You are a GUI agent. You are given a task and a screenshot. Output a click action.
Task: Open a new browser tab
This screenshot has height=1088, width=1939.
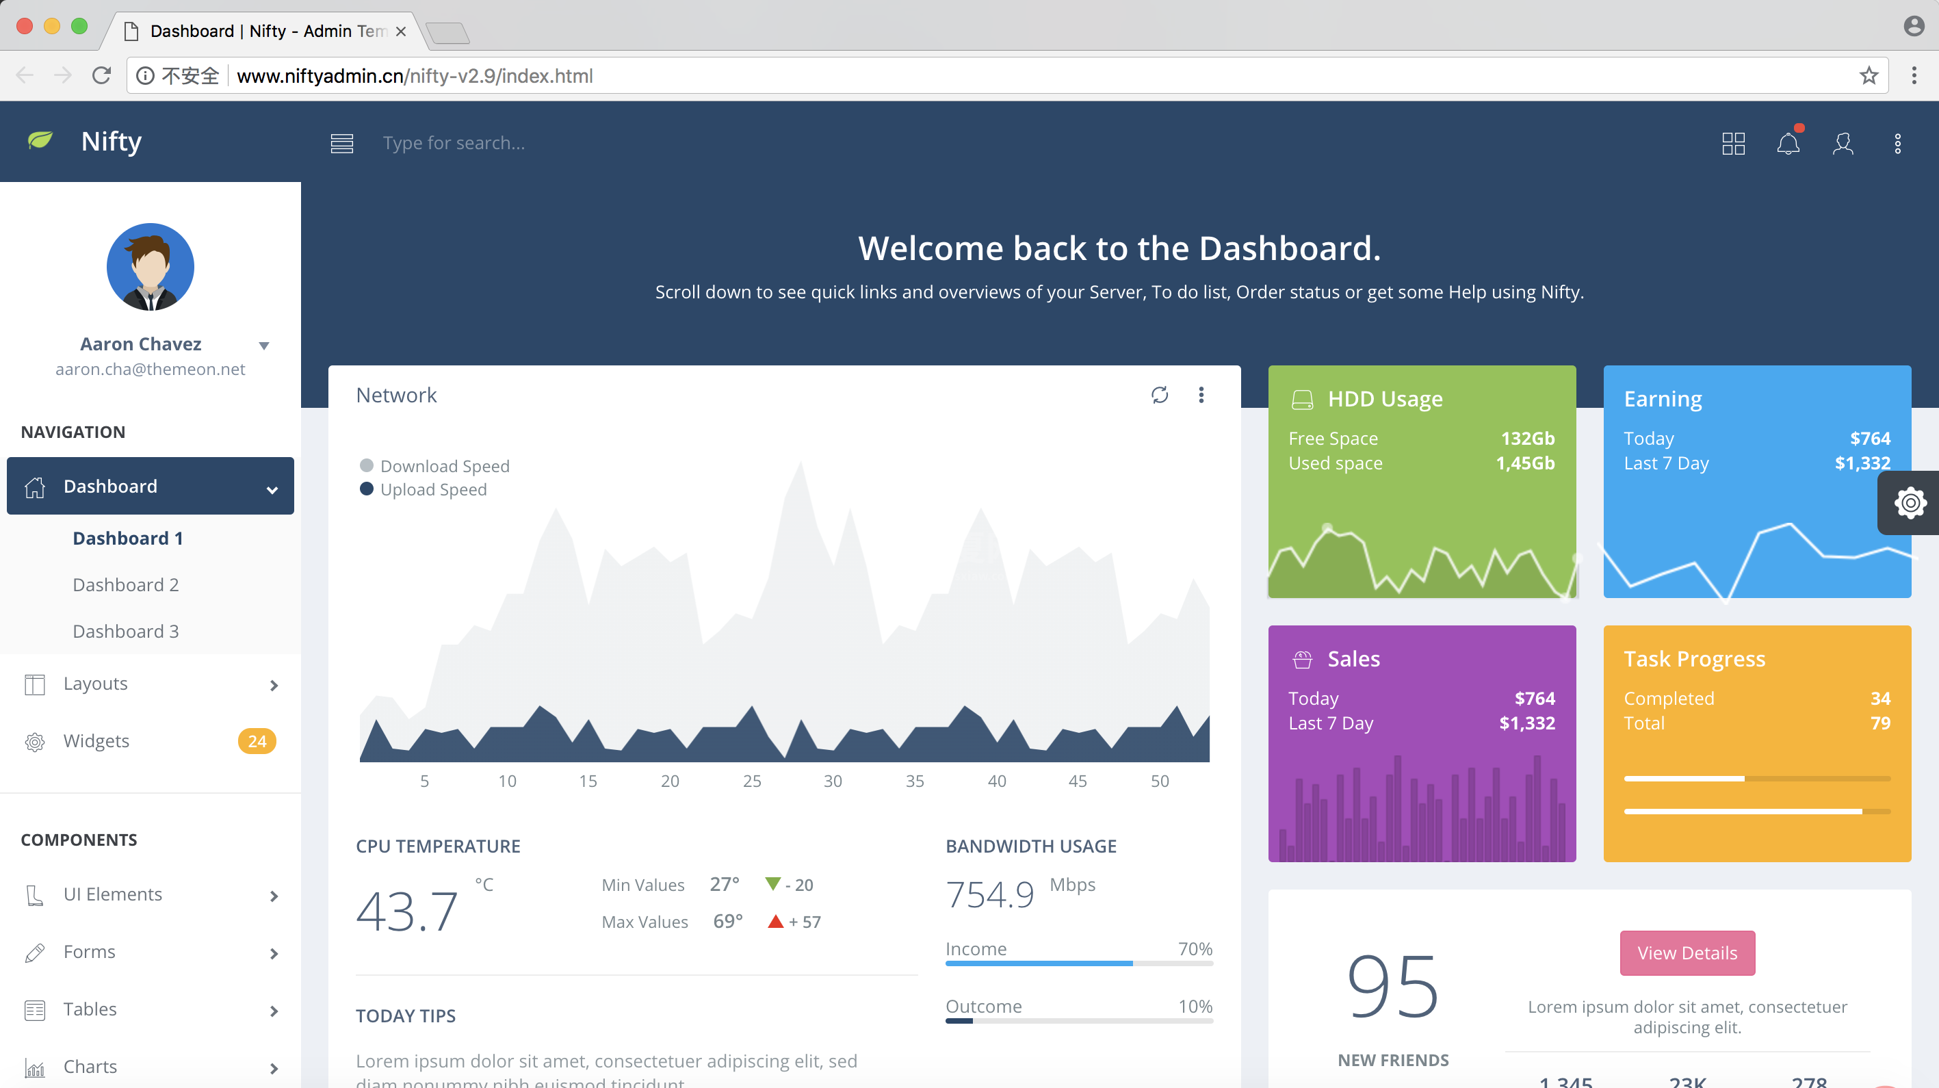(x=448, y=32)
